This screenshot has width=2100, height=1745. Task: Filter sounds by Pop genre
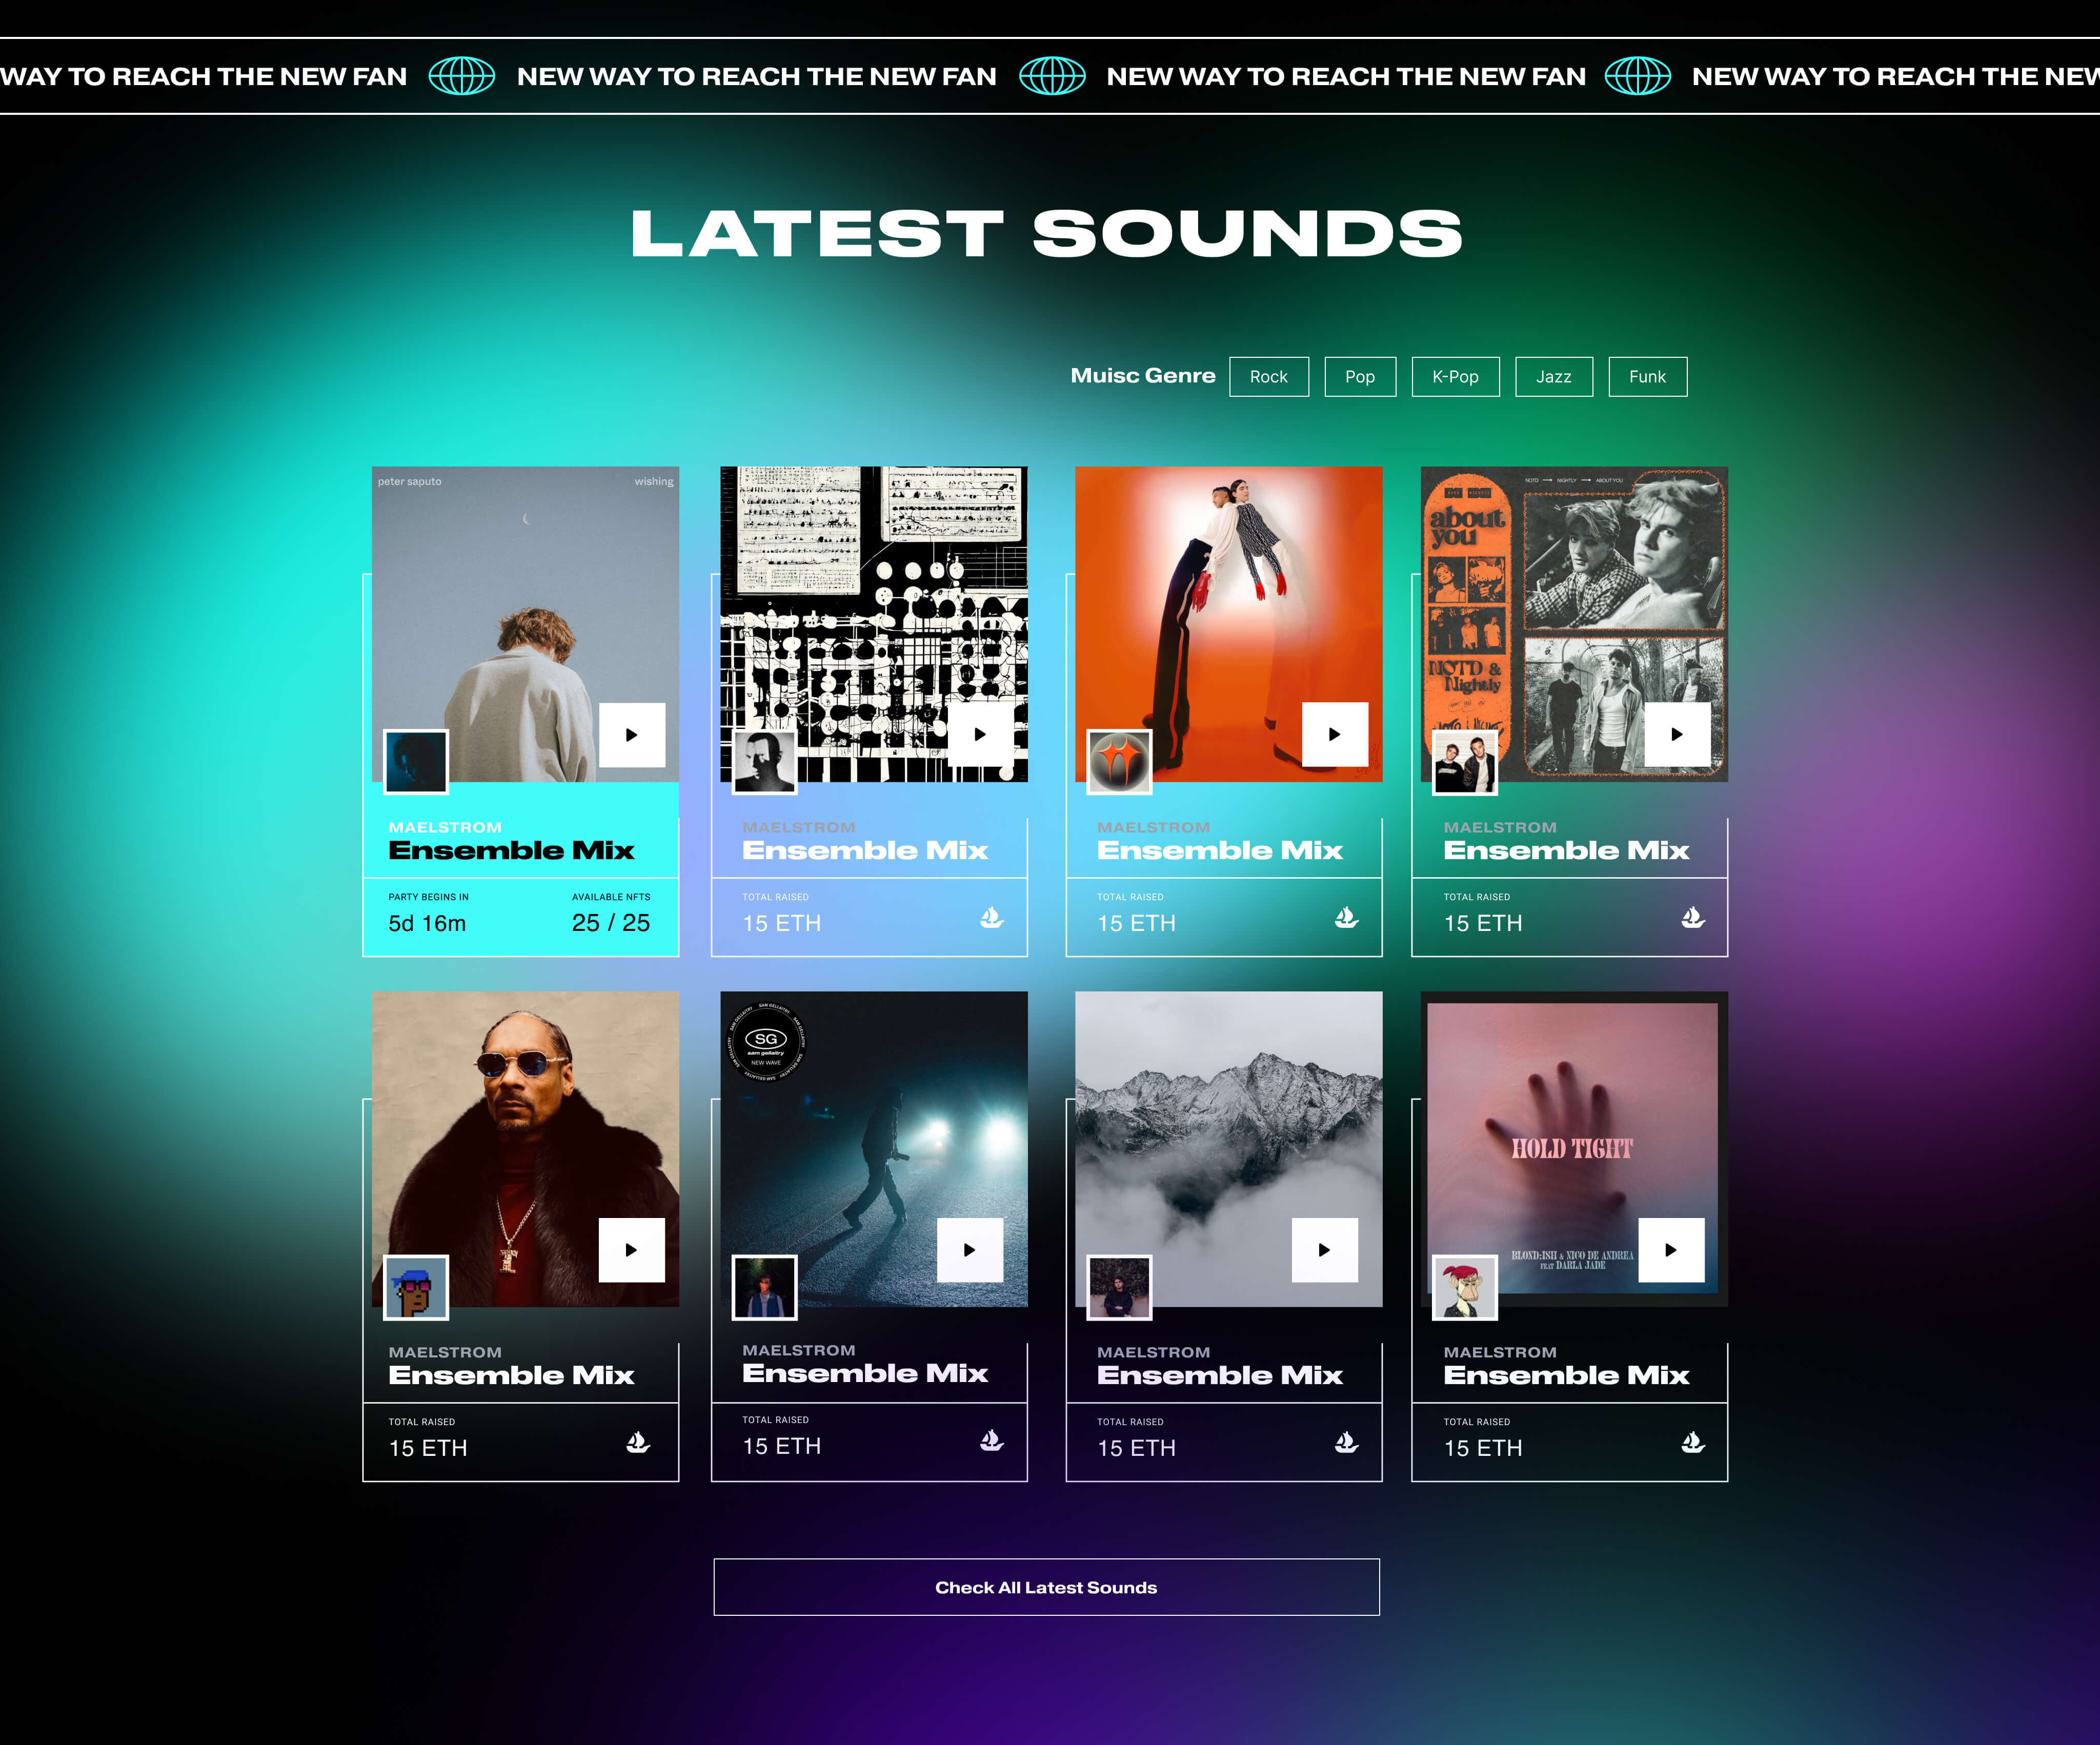pos(1359,377)
